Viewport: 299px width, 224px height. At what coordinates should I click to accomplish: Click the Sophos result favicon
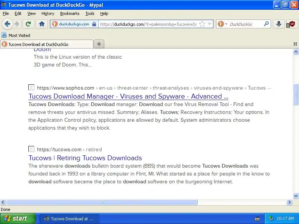[x=31, y=87]
